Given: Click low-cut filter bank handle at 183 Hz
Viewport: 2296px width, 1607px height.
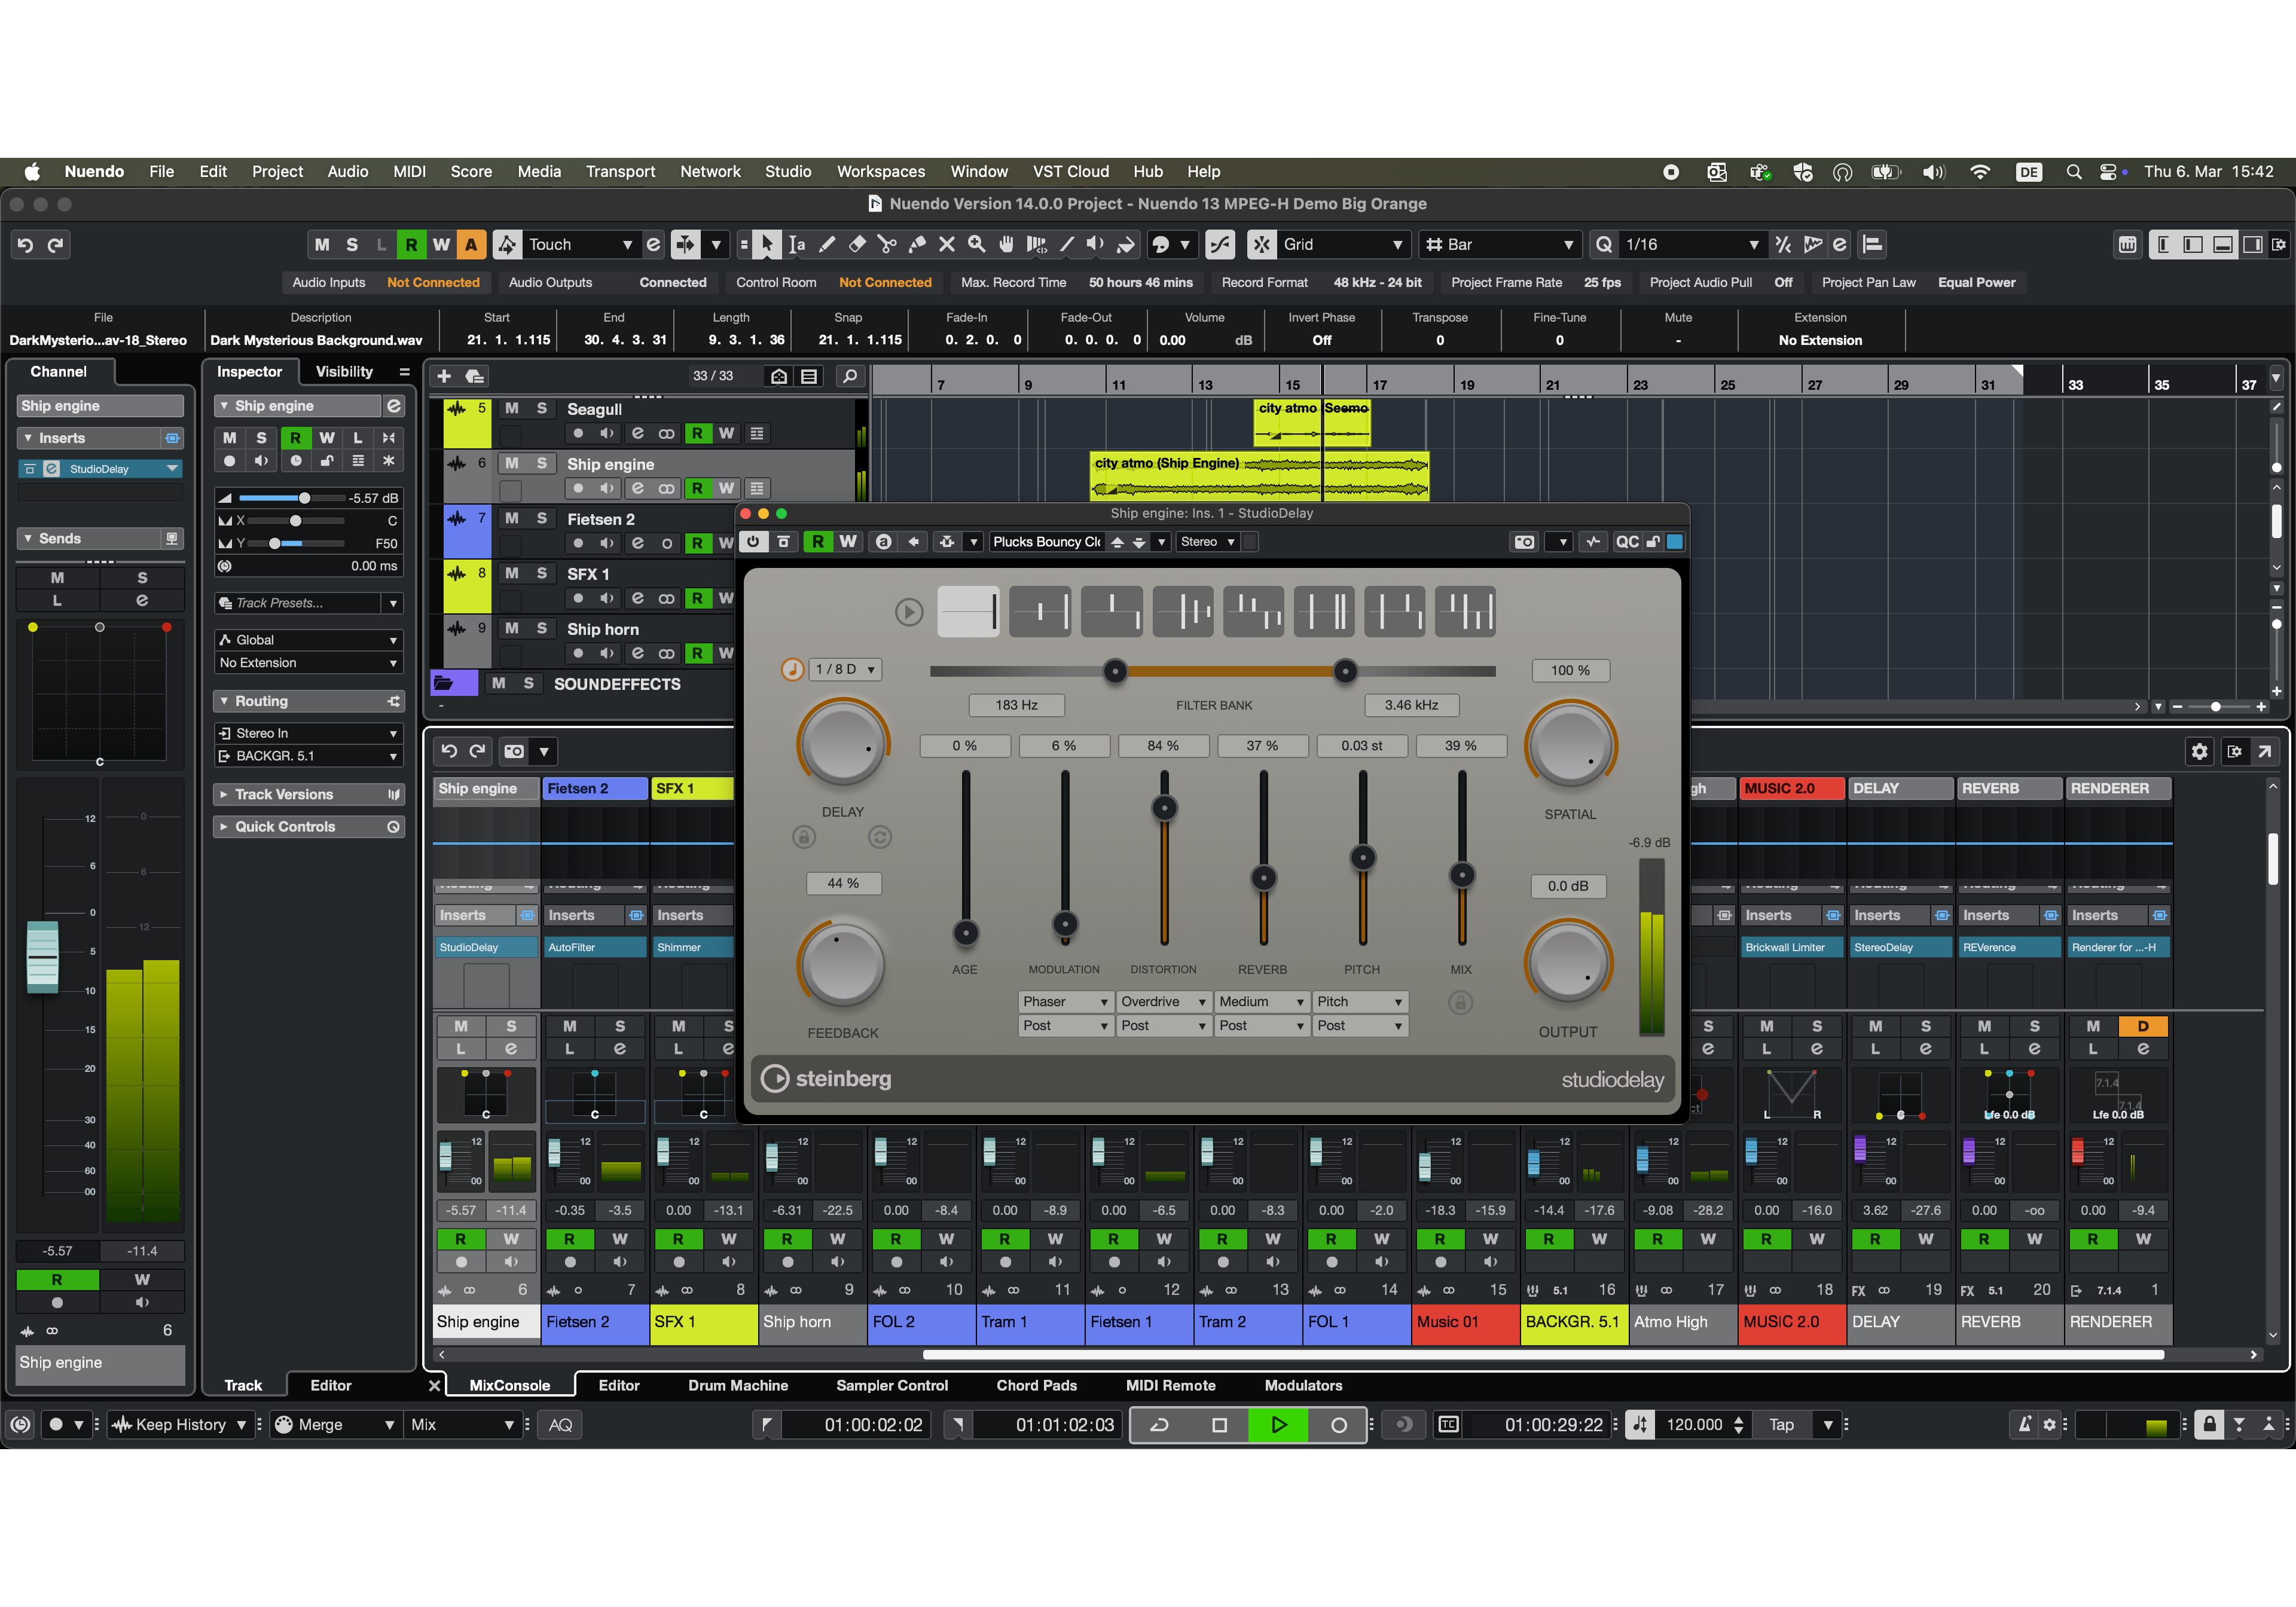Looking at the screenshot, I should (1114, 671).
